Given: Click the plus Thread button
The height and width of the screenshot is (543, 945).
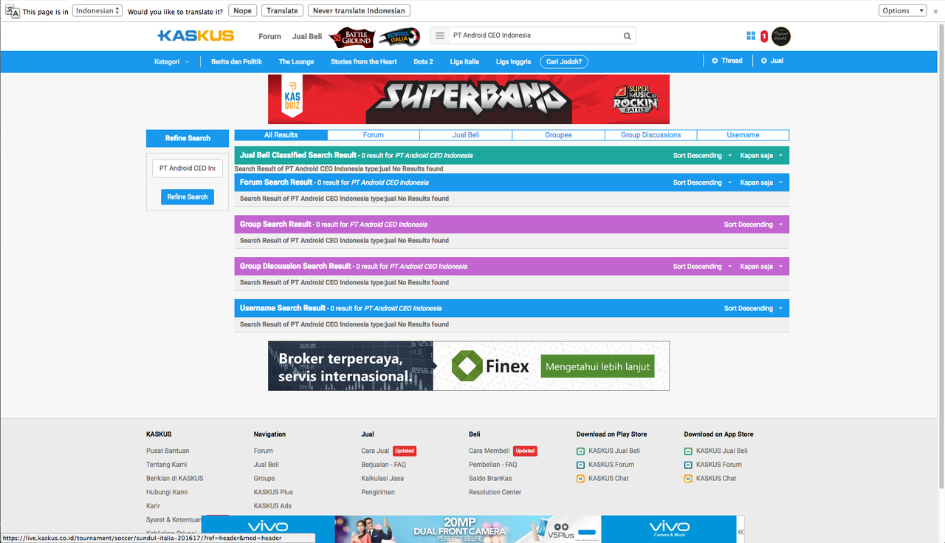Looking at the screenshot, I should point(727,61).
